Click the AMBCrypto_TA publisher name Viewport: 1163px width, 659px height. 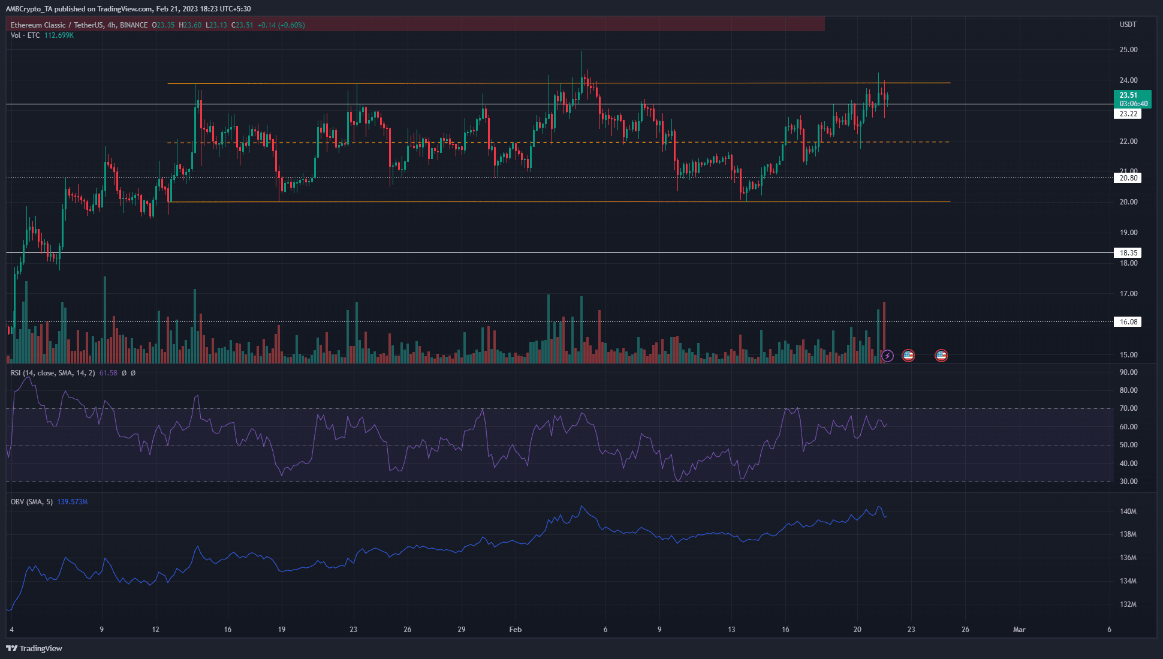point(28,8)
